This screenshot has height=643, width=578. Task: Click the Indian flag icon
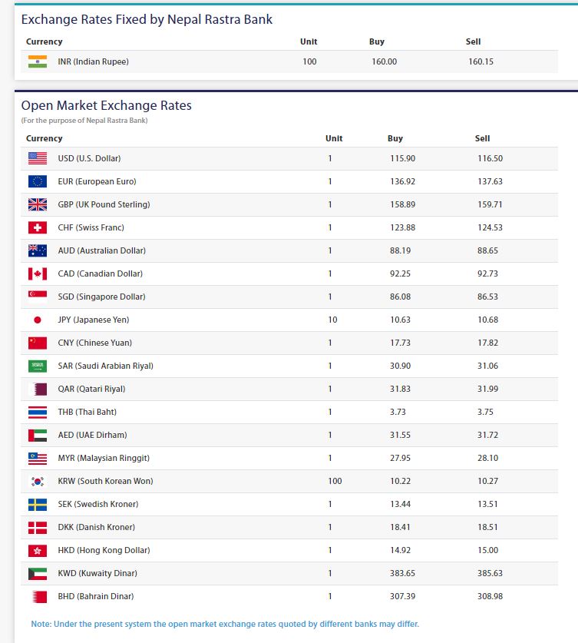click(37, 61)
